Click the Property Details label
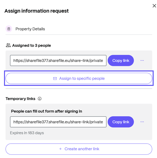This screenshot has height=158, width=157. tap(30, 29)
